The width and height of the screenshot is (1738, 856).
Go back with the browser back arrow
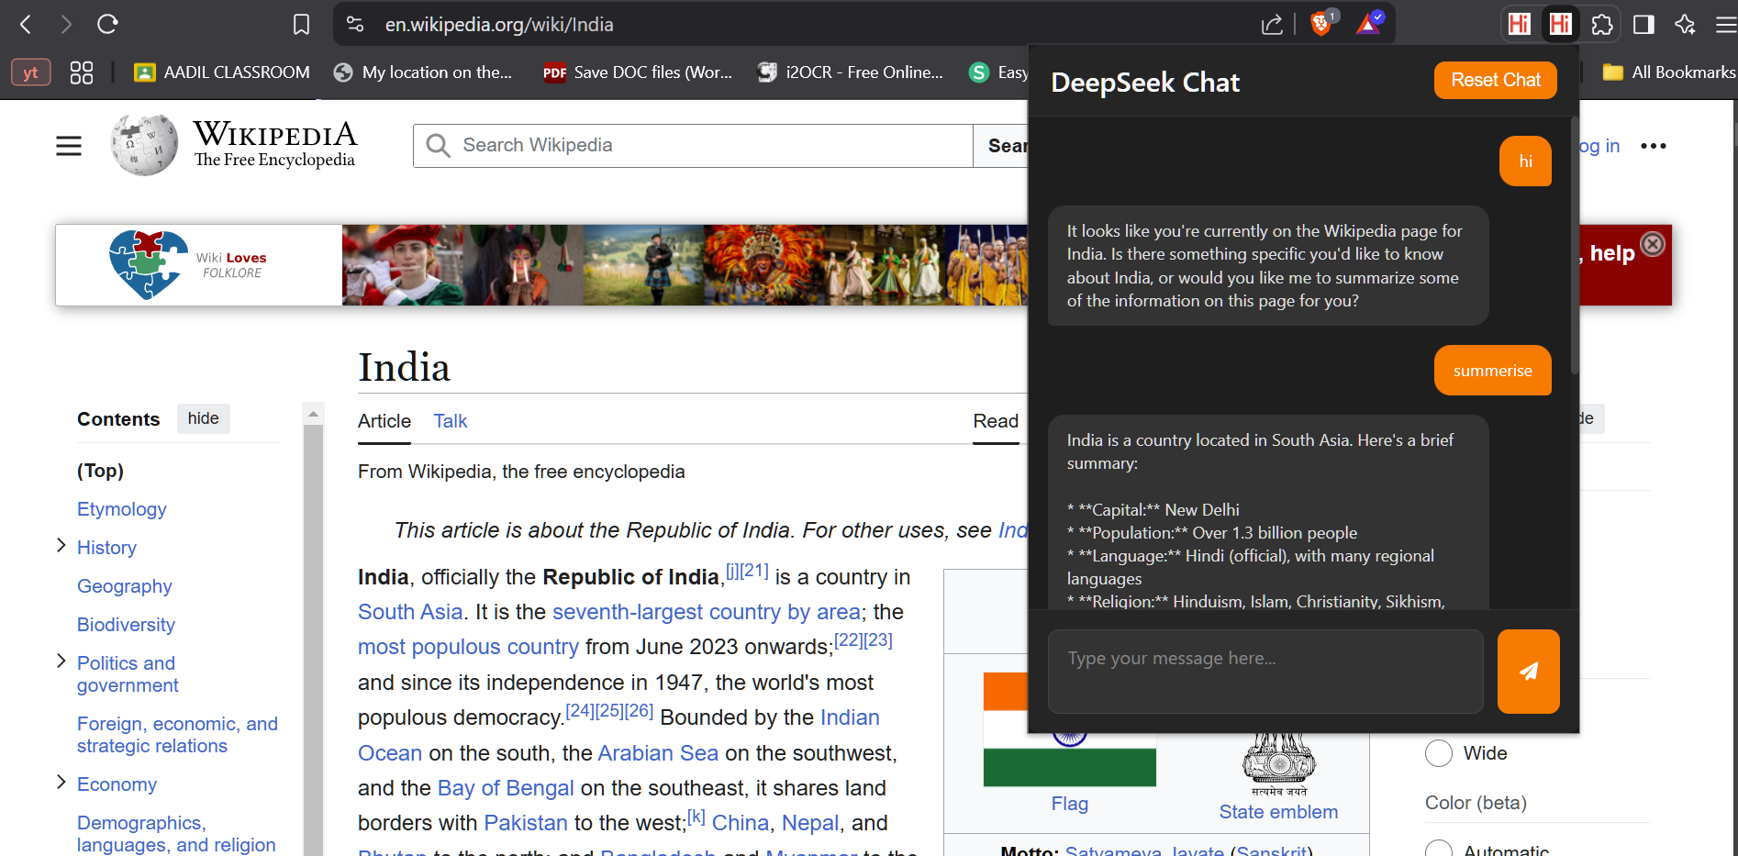(x=26, y=25)
